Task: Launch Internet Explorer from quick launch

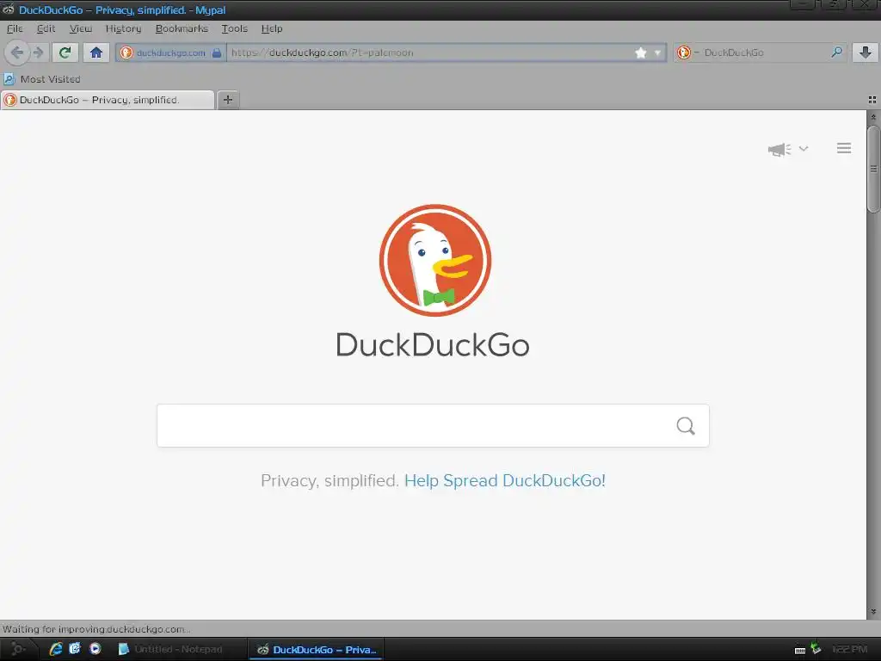Action: pyautogui.click(x=56, y=649)
